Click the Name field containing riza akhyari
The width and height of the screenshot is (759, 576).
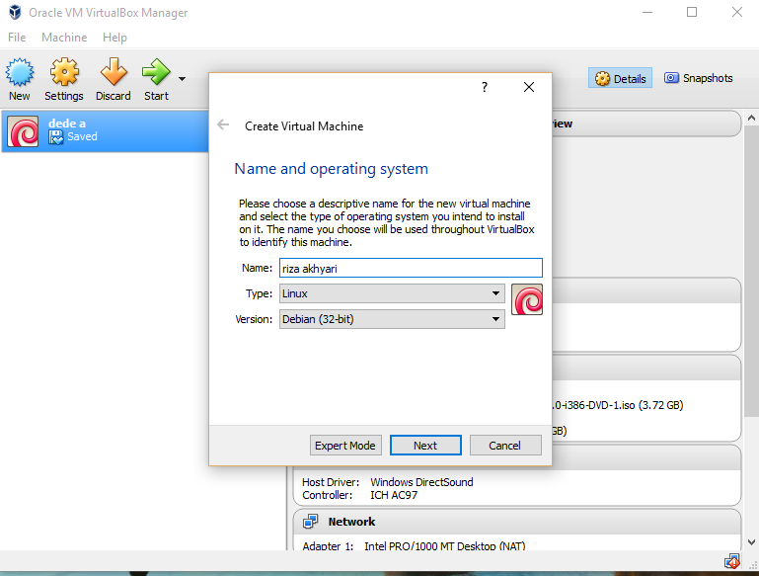point(411,268)
